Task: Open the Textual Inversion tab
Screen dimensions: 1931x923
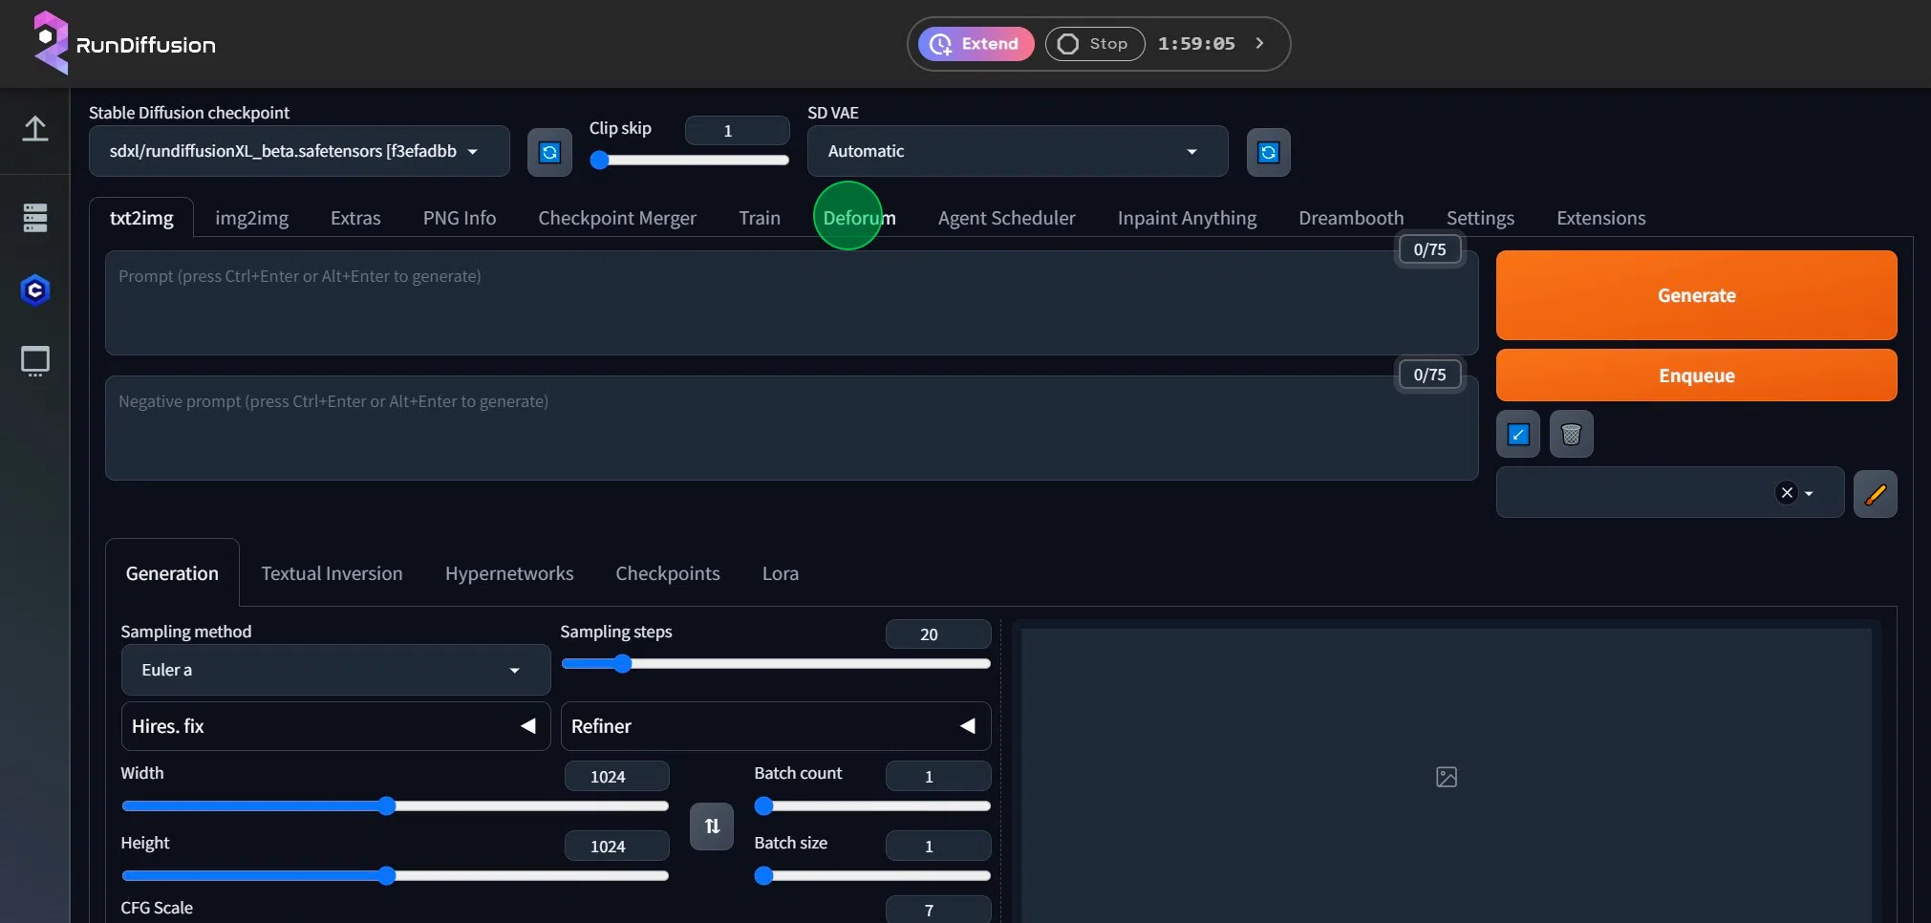Action: click(333, 573)
